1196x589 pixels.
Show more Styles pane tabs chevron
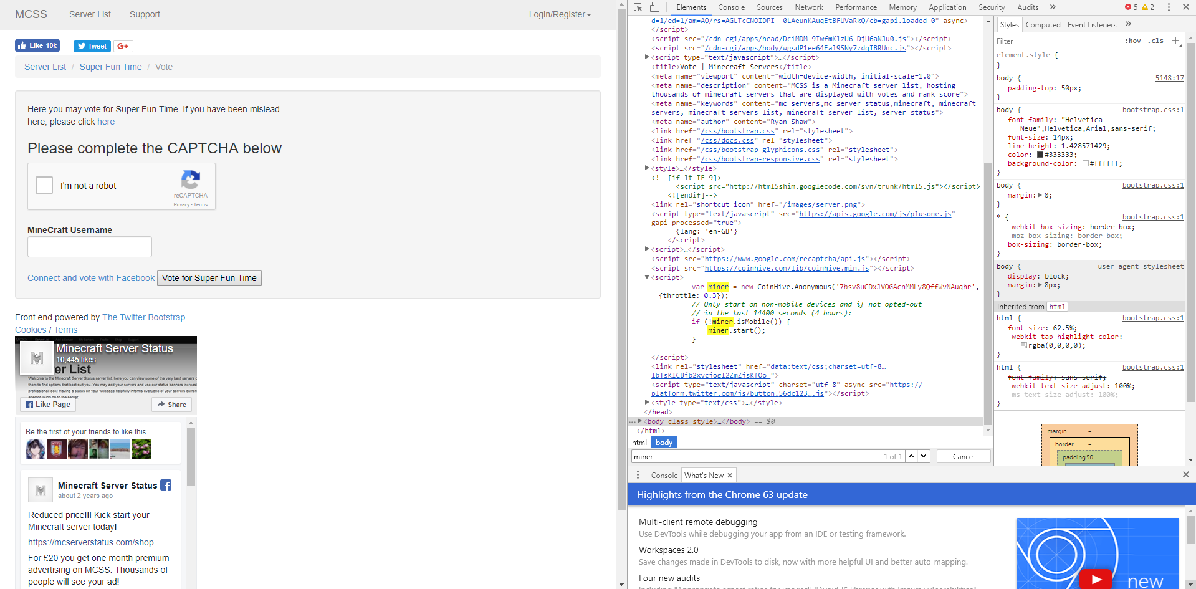tap(1128, 24)
